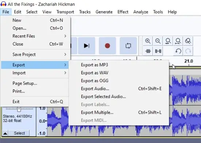Open the View menu
This screenshot has height=143, width=201.
click(47, 12)
